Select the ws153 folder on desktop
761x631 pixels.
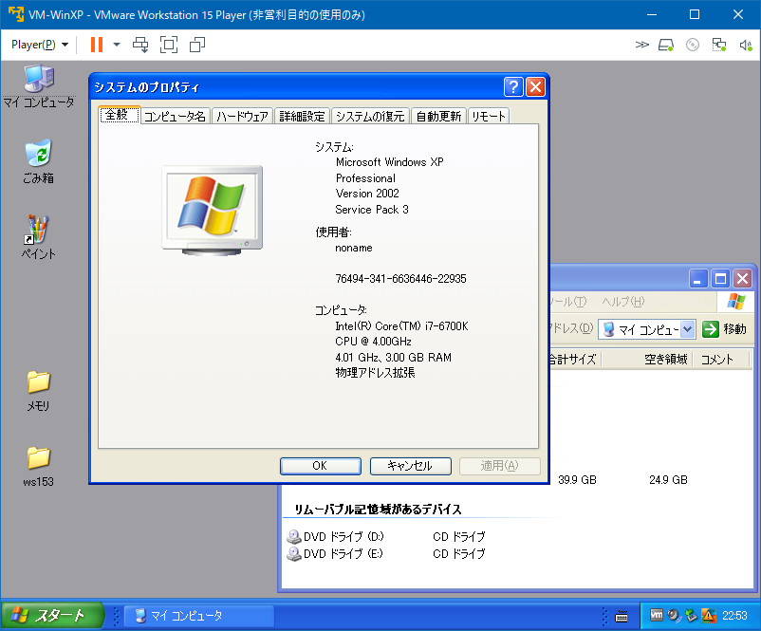[38, 467]
